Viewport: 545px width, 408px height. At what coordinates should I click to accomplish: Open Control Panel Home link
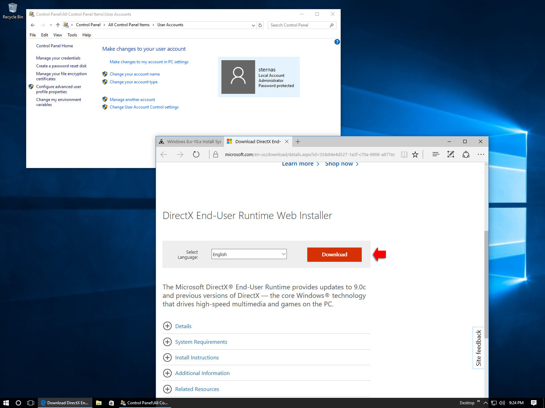[x=54, y=46]
